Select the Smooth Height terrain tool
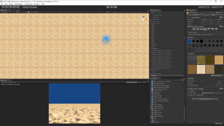Screen dimensions: 224x126 pyautogui.click(x=201, y=29)
